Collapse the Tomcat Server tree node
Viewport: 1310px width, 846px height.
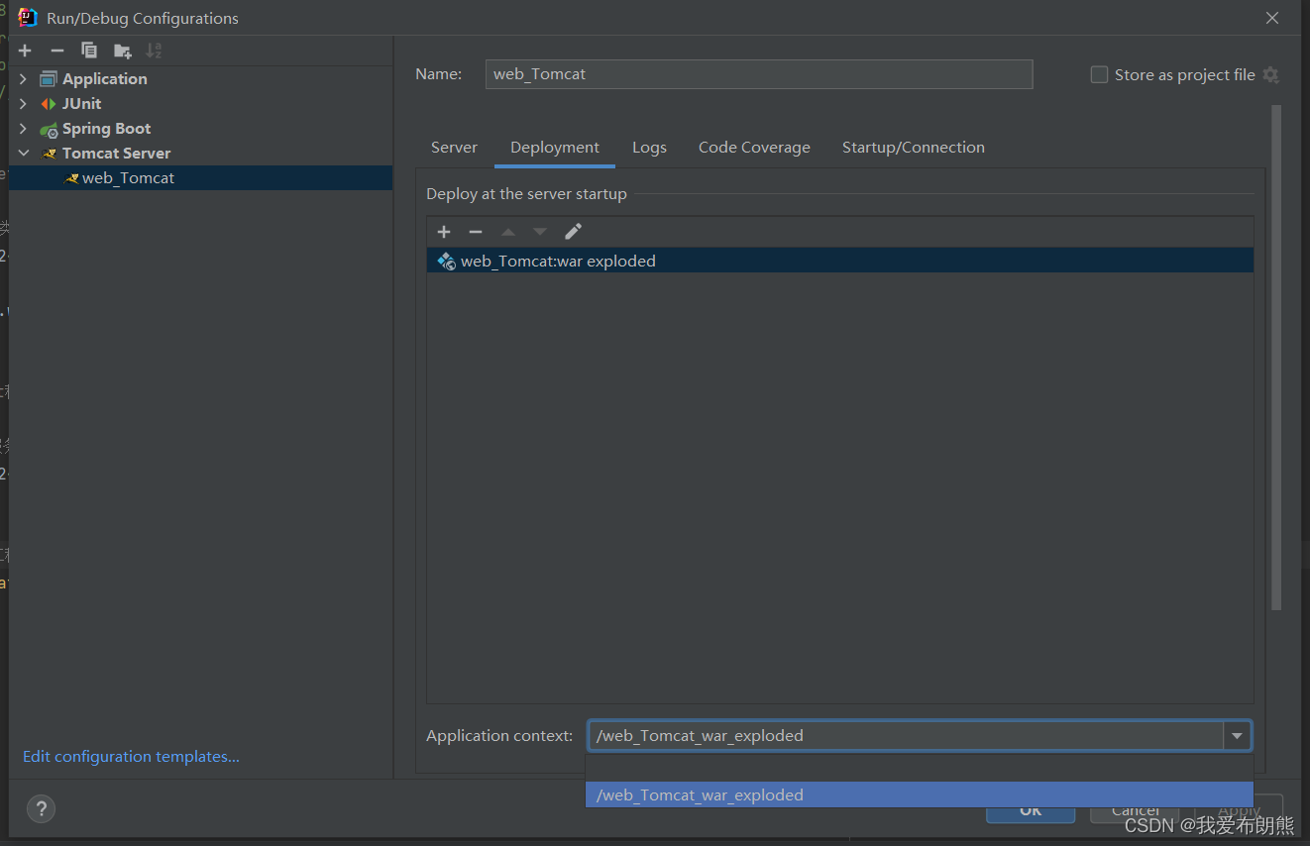tap(24, 153)
